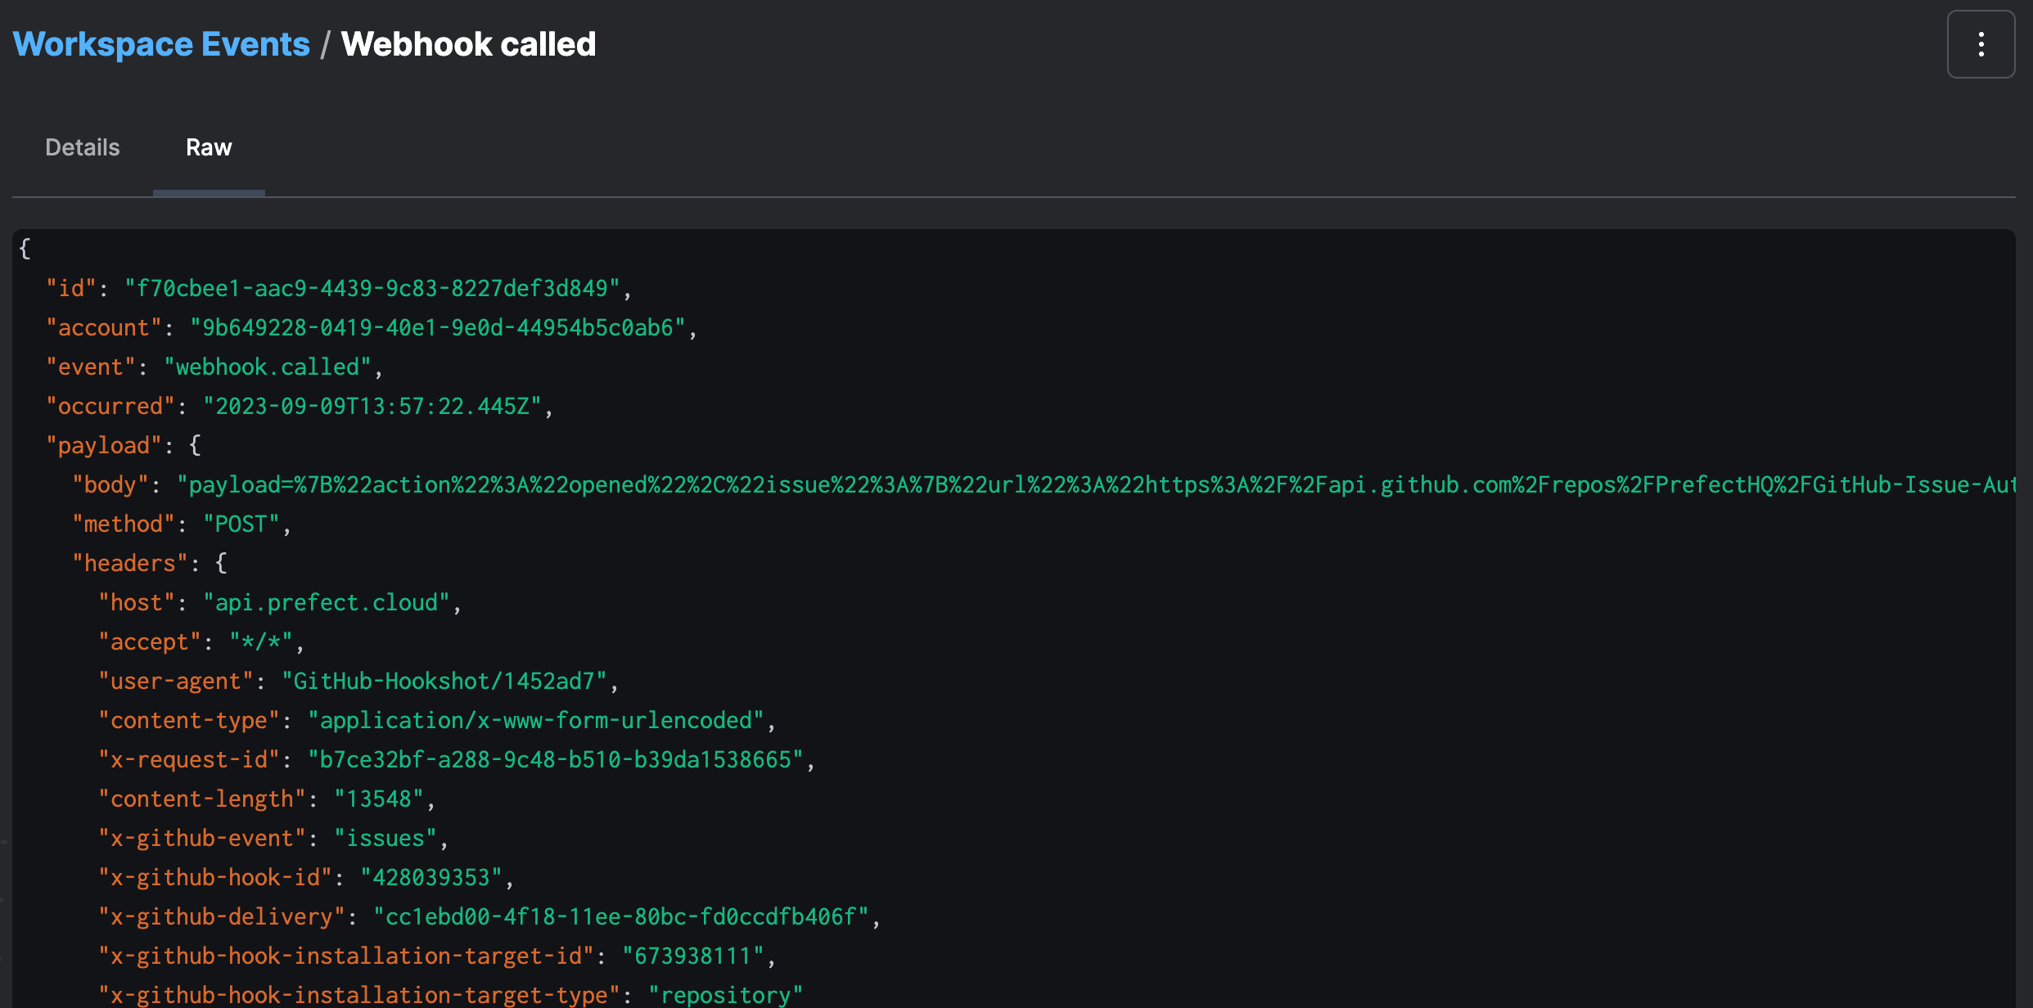Click the x-github-delivery value cc1ebd00-4f18-11ee-80bc-fd0ccdfb406f
This screenshot has width=2033, height=1008.
621,916
